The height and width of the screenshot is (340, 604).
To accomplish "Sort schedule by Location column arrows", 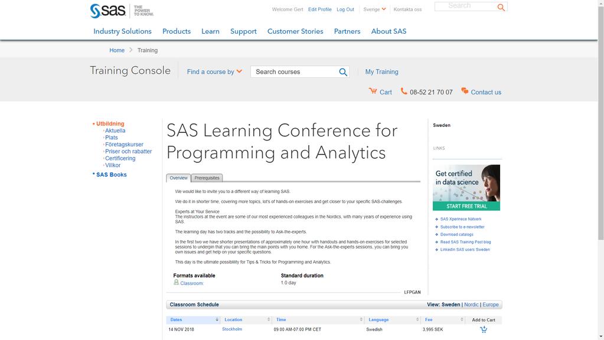I will point(269,319).
